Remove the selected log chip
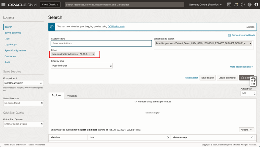 click(251, 43)
